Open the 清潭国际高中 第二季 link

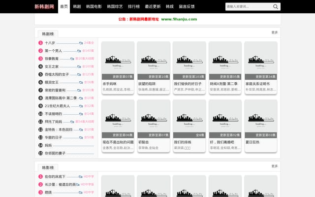(61, 98)
